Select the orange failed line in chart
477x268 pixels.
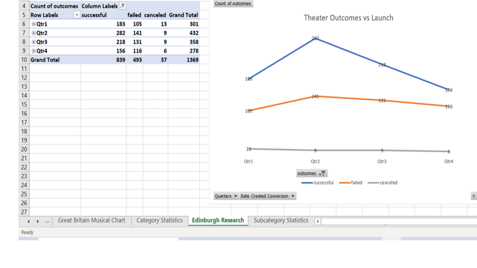point(349,99)
